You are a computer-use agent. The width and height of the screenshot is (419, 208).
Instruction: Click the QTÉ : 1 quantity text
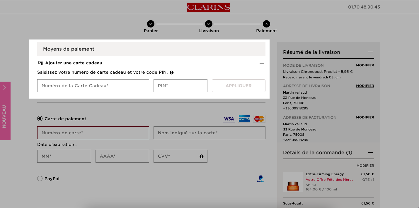368,180
